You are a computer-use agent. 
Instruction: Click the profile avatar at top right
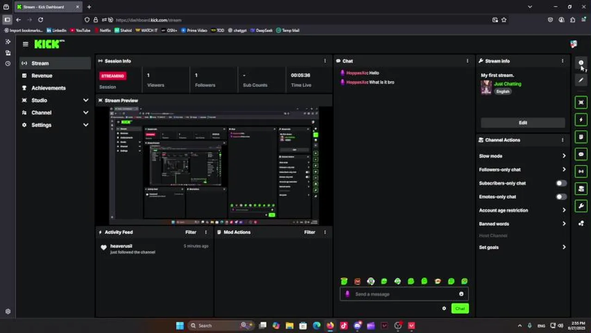573,44
